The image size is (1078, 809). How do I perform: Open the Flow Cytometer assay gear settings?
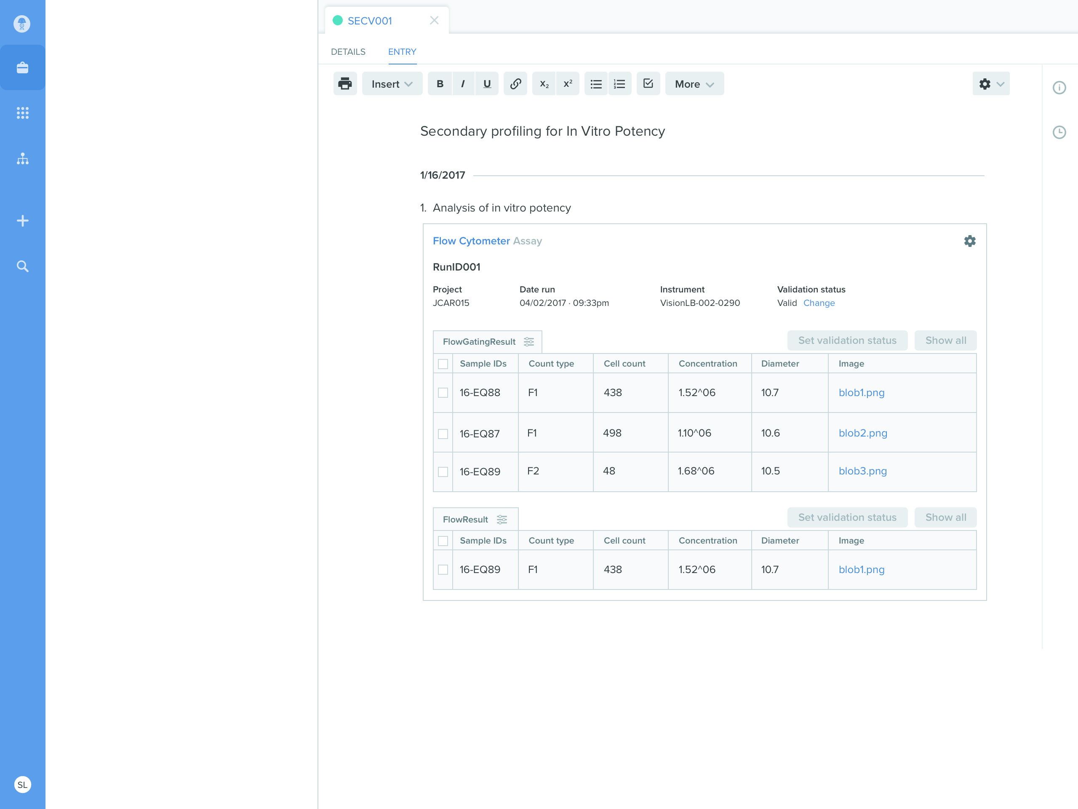click(970, 241)
